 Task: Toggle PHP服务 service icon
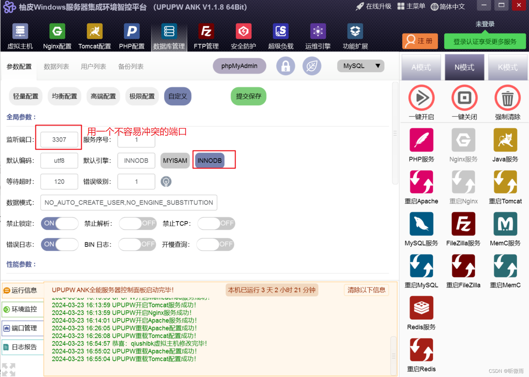pos(421,140)
